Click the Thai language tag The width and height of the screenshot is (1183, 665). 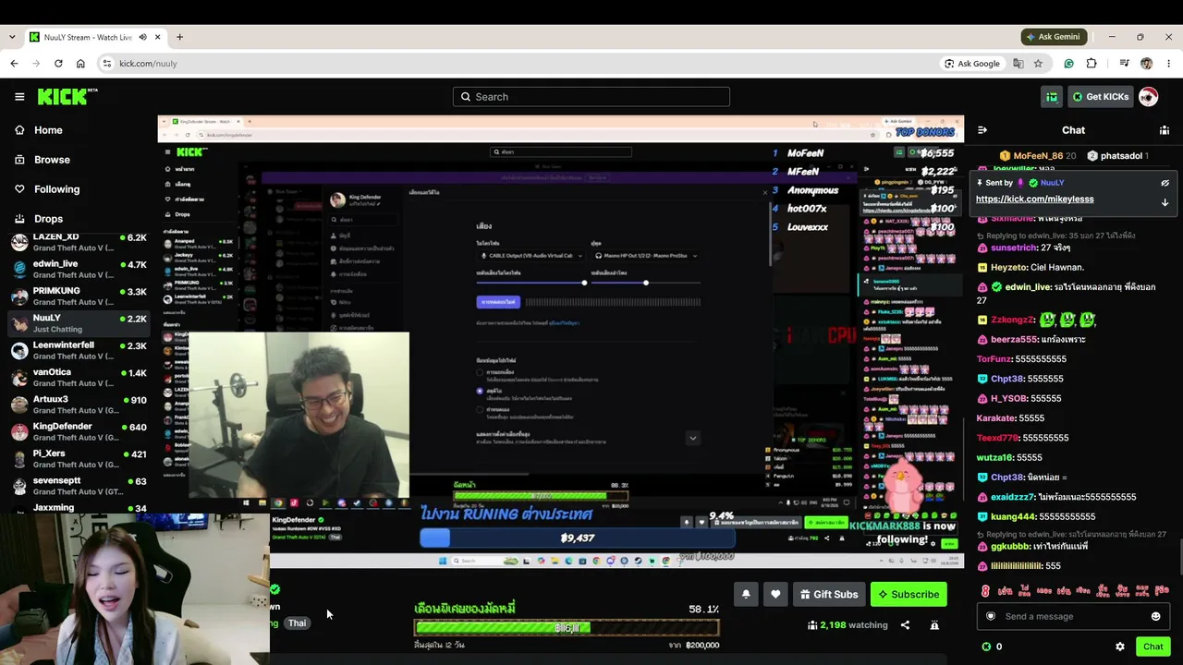point(297,623)
